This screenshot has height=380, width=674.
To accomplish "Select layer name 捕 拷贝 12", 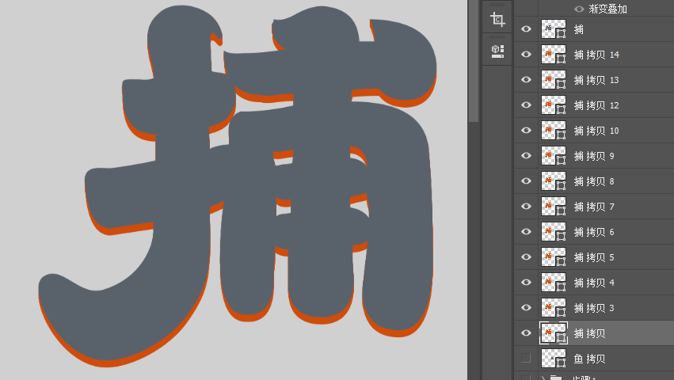I will pyautogui.click(x=596, y=105).
